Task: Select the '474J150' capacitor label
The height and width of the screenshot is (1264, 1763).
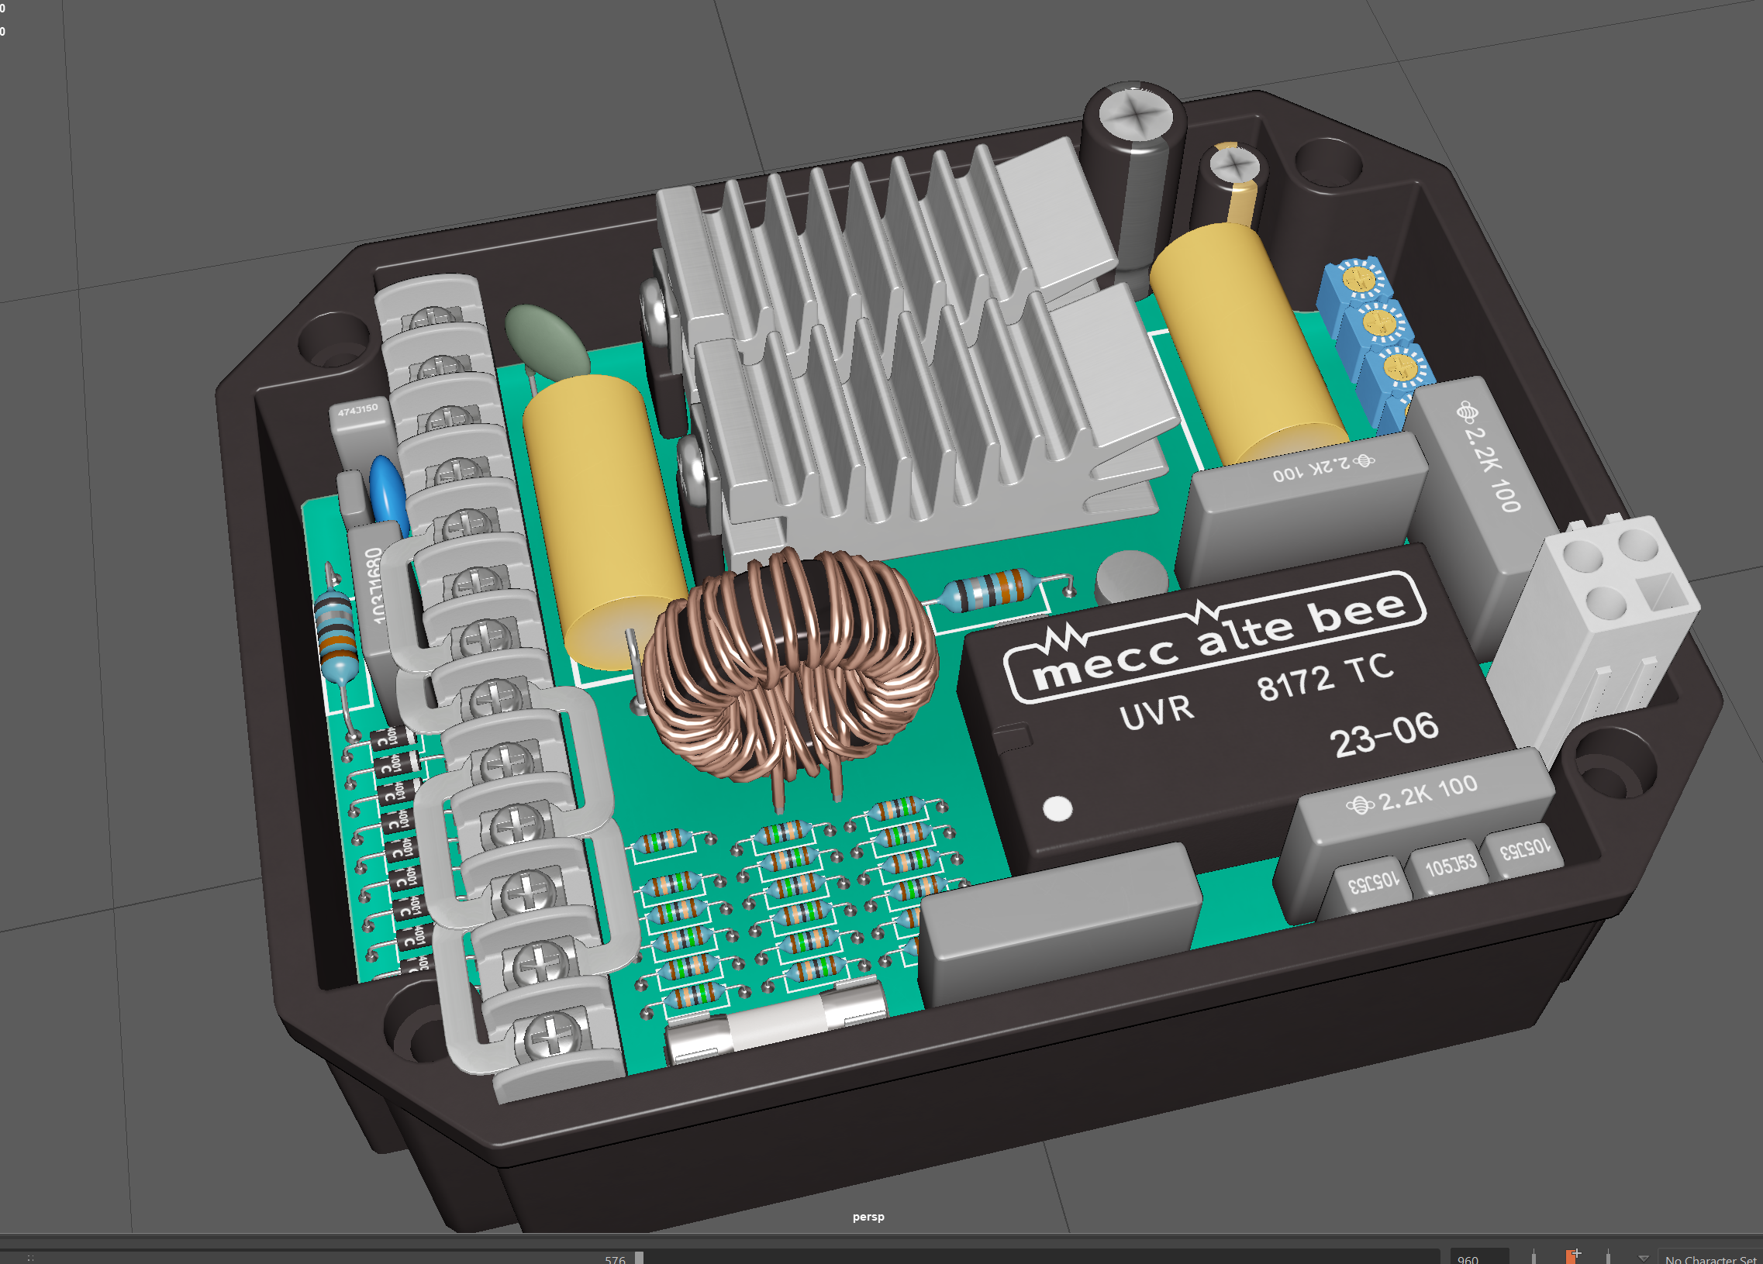Action: click(357, 409)
